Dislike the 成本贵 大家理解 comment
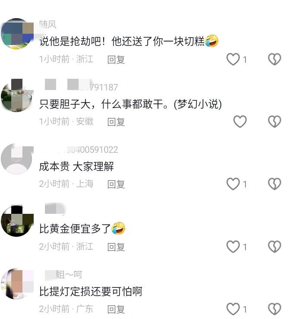 (274, 184)
